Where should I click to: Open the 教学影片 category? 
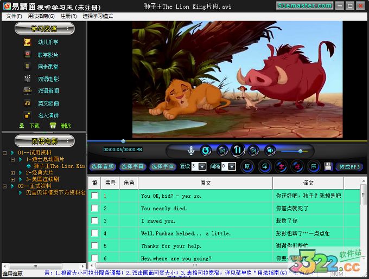click(48, 55)
